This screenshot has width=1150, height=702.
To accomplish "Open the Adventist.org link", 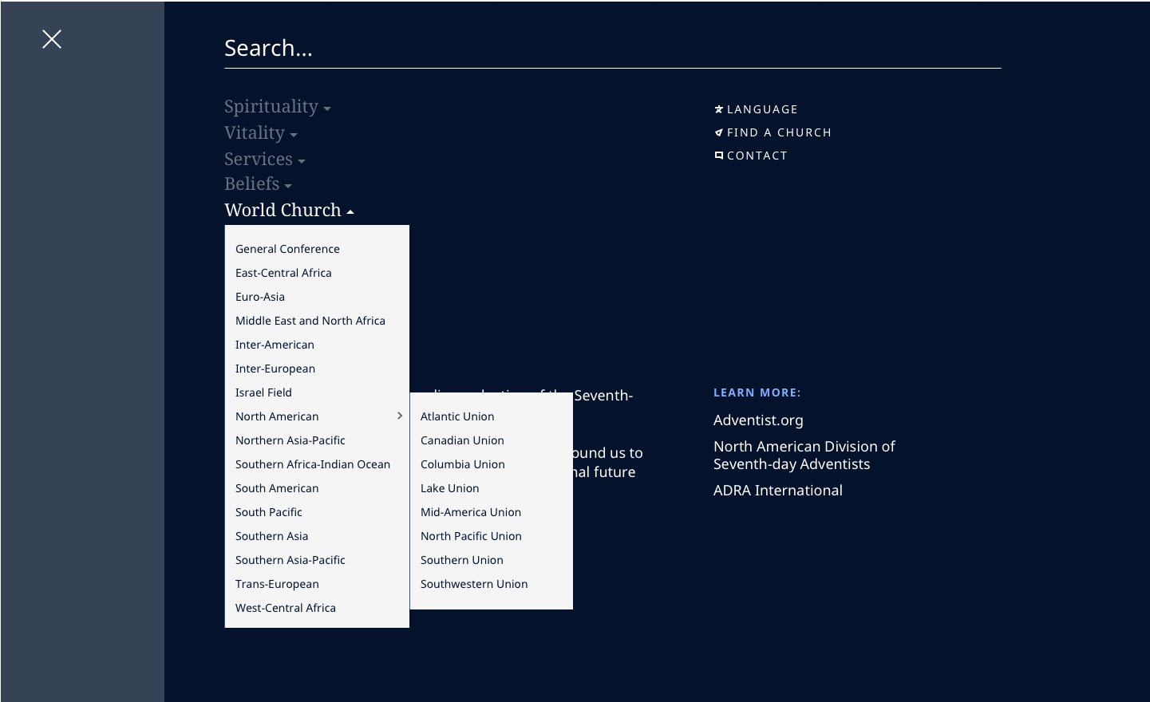I will click(758, 420).
